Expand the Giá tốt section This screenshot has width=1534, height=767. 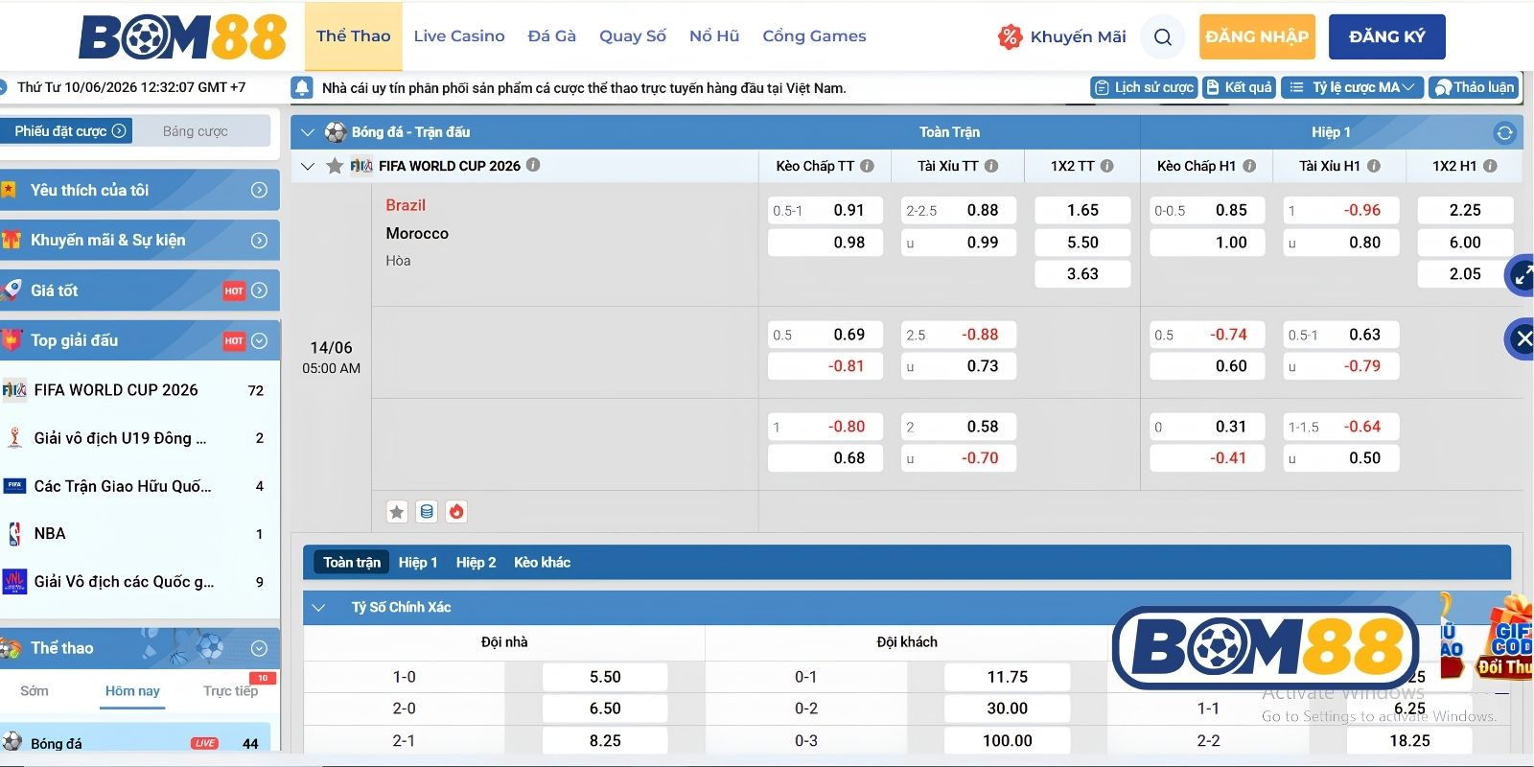[x=139, y=291]
